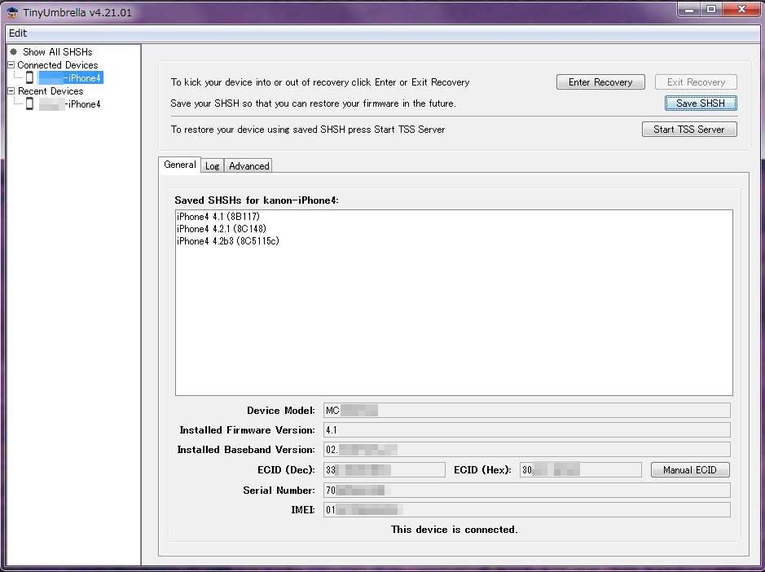
Task: Collapse the Recent Devices tree node
Action: coord(11,90)
